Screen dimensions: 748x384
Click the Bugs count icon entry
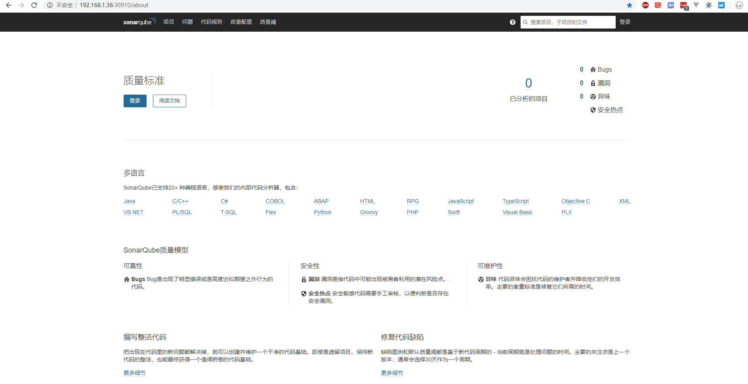tap(601, 70)
